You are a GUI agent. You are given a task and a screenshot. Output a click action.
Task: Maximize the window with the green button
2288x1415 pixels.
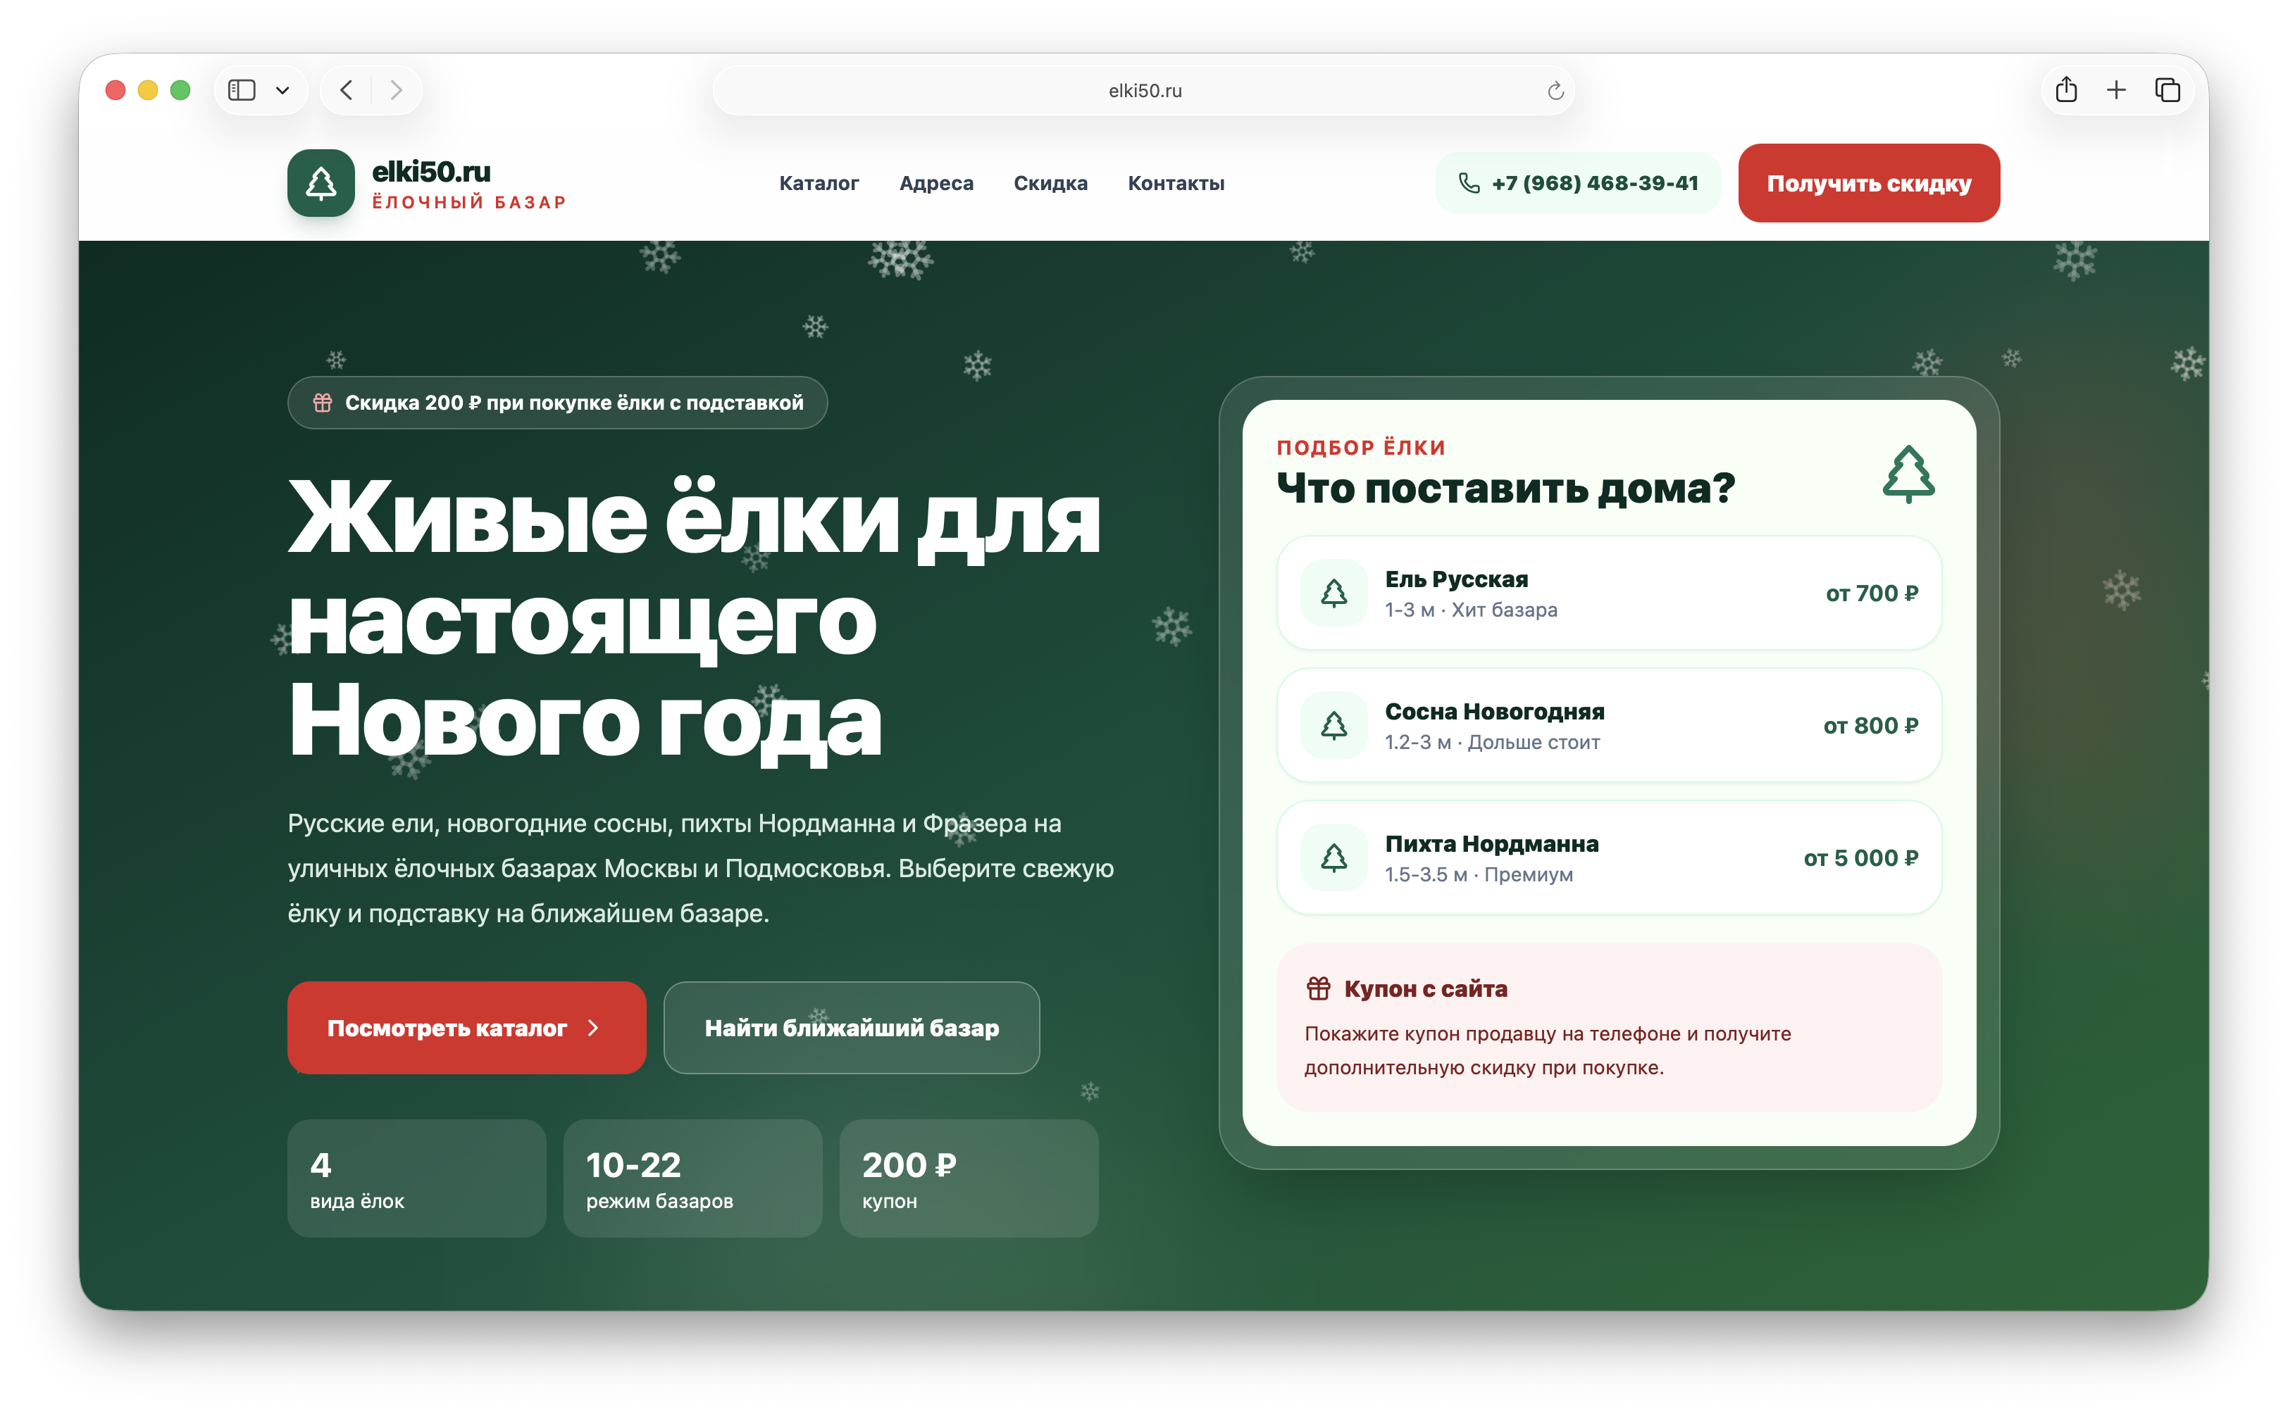(180, 90)
